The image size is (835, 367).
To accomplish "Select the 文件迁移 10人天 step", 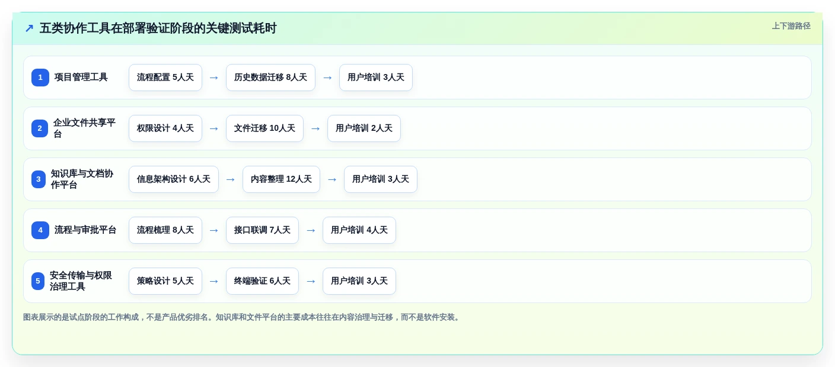I will 264,128.
